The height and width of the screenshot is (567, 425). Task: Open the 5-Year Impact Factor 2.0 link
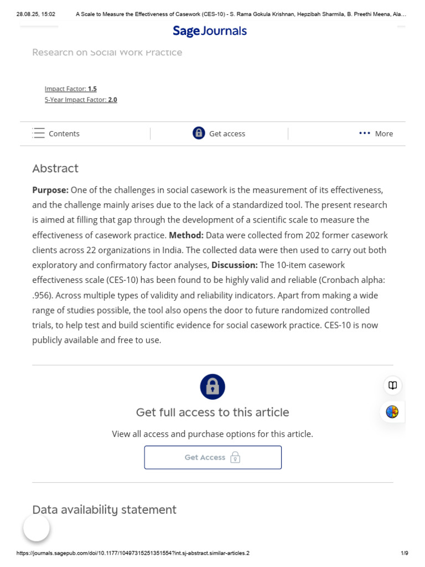(x=81, y=100)
